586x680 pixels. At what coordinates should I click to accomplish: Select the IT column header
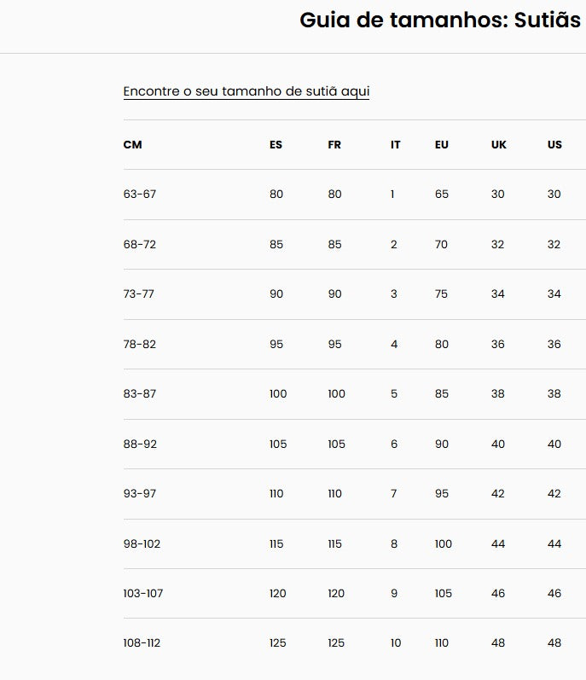pos(395,145)
